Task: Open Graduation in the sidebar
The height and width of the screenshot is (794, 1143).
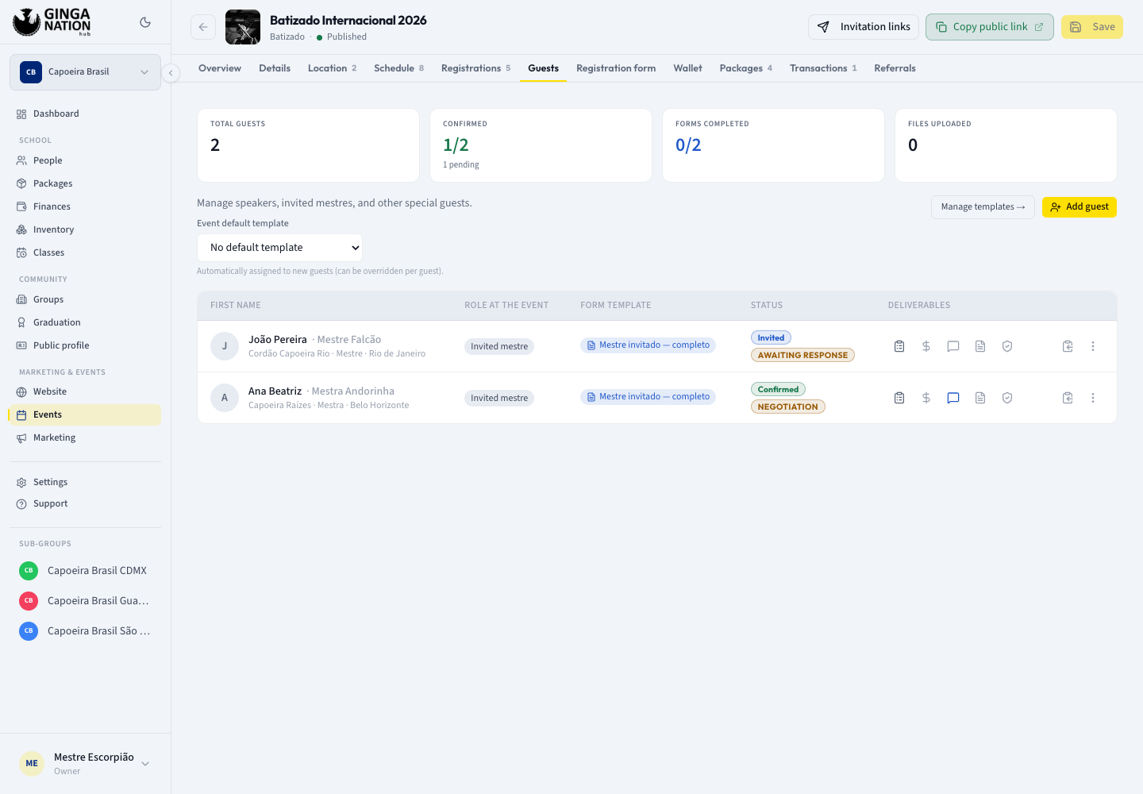Action: (x=86, y=323)
